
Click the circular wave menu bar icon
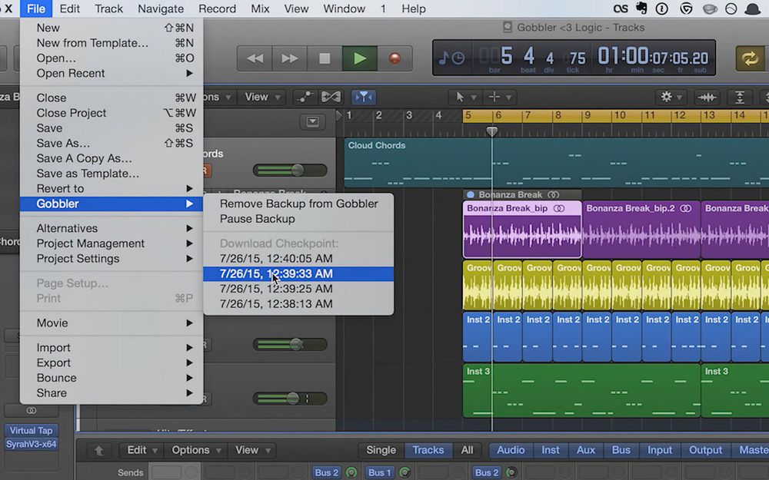731,8
